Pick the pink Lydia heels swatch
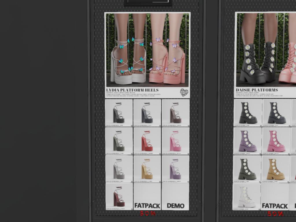The width and height of the screenshot is (296, 222). 175,141
